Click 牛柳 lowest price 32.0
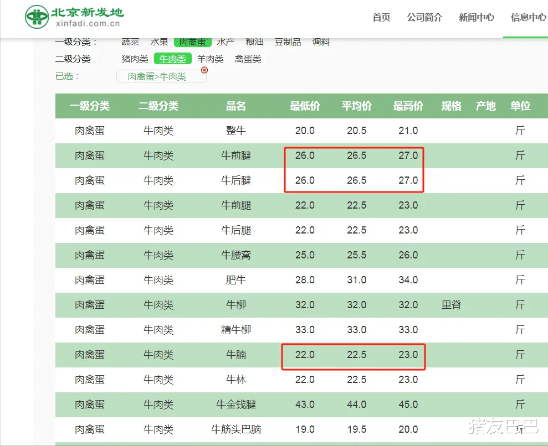Viewport: 548px width, 446px height. click(305, 305)
